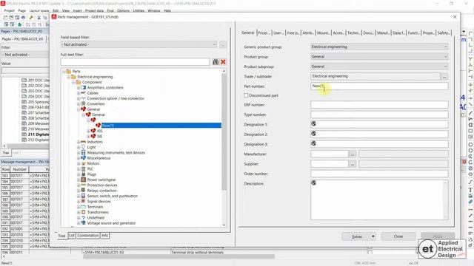This screenshot has width=474, height=266.
Task: Click into the ERP number field
Action: [379, 105]
